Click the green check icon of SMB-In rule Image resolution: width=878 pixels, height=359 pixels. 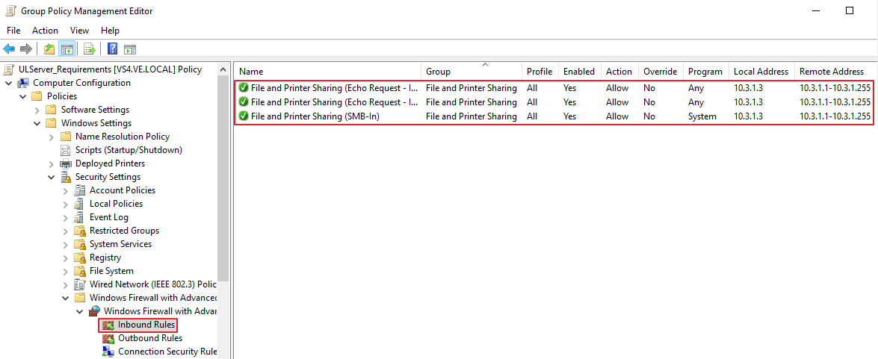(244, 116)
